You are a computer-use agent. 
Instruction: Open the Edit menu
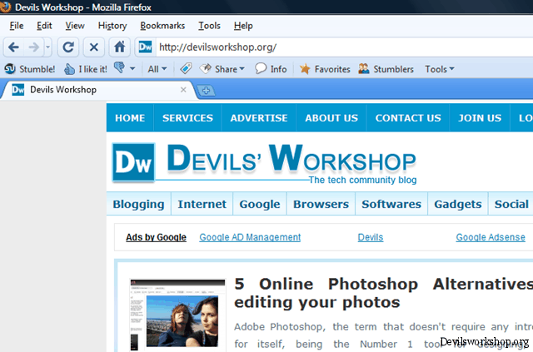pyautogui.click(x=44, y=26)
